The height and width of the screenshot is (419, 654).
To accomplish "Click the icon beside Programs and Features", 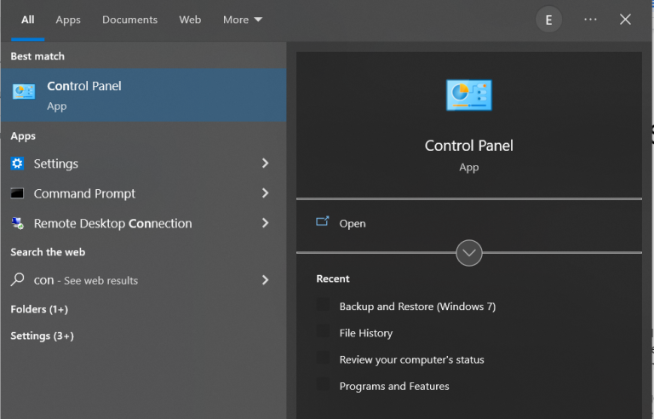I will pos(323,384).
